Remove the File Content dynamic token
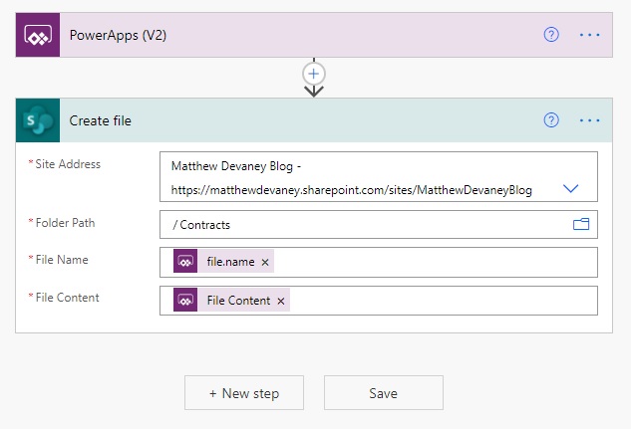Image resolution: width=632 pixels, height=429 pixels. point(281,301)
